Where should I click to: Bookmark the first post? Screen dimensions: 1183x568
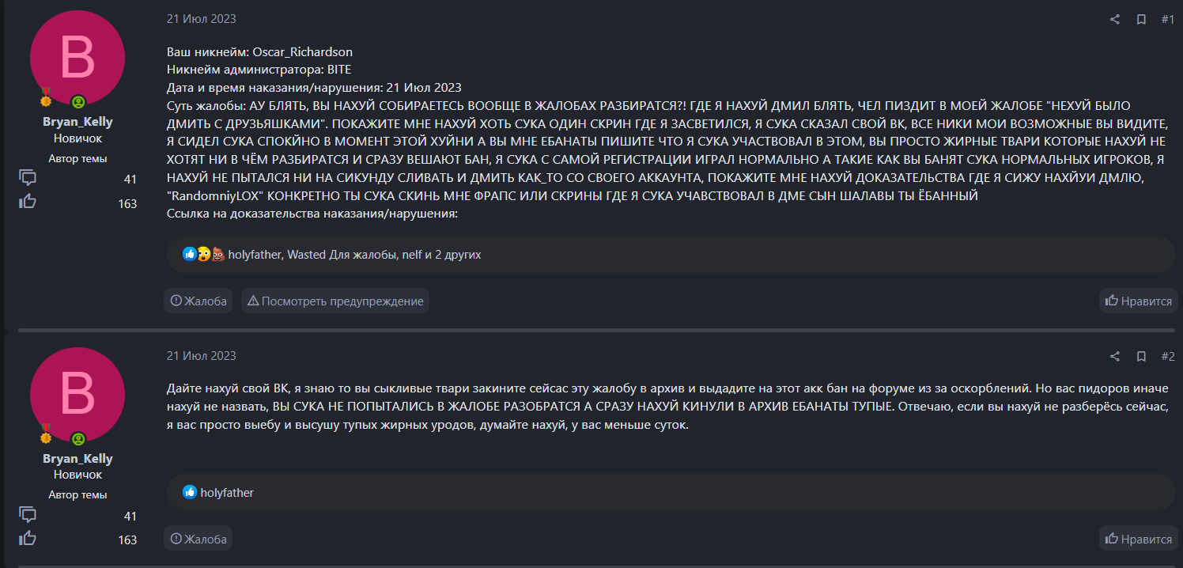click(1141, 19)
